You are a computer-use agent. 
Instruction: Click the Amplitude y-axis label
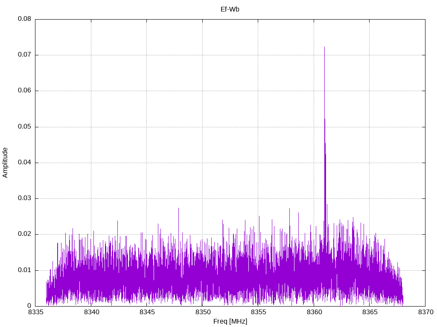click(5, 162)
